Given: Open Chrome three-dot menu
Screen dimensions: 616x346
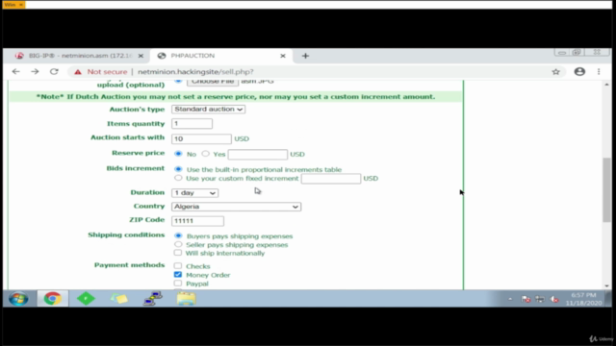Looking at the screenshot, I should point(599,72).
